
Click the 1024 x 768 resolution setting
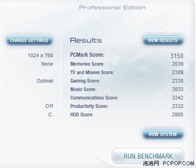click(40, 56)
